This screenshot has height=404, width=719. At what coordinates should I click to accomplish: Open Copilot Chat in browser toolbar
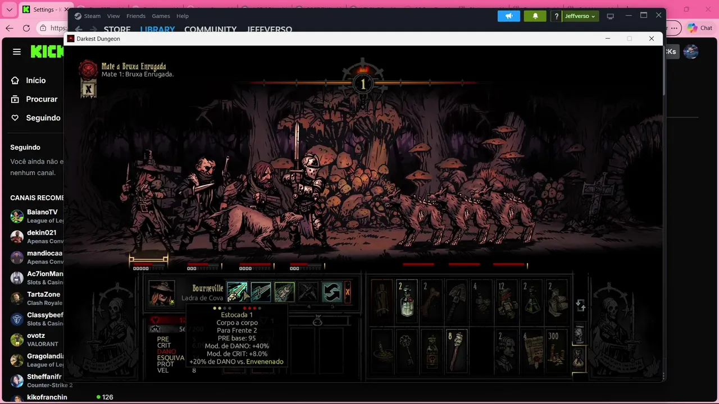(700, 28)
